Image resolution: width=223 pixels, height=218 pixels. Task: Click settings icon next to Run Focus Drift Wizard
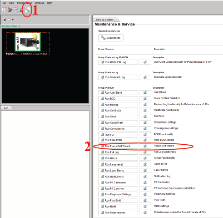(145, 146)
